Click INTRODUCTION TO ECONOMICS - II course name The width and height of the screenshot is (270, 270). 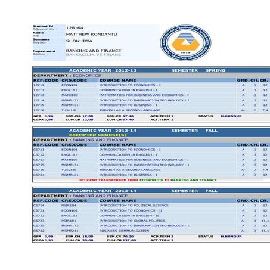[x=131, y=210]
